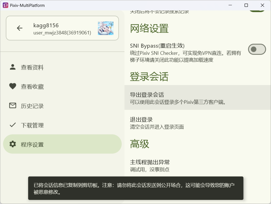The height and width of the screenshot is (204, 271).
Task: Click the username kagg8156
Action: tap(46, 26)
